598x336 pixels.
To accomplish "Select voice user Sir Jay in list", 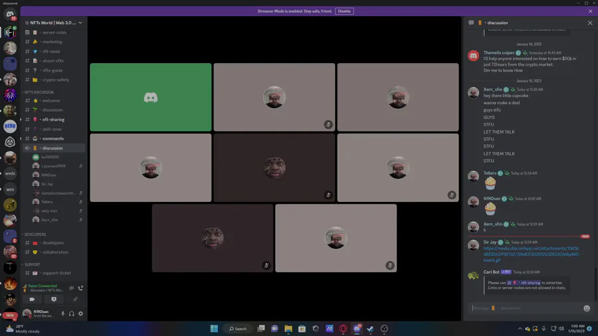I will 57,184.
